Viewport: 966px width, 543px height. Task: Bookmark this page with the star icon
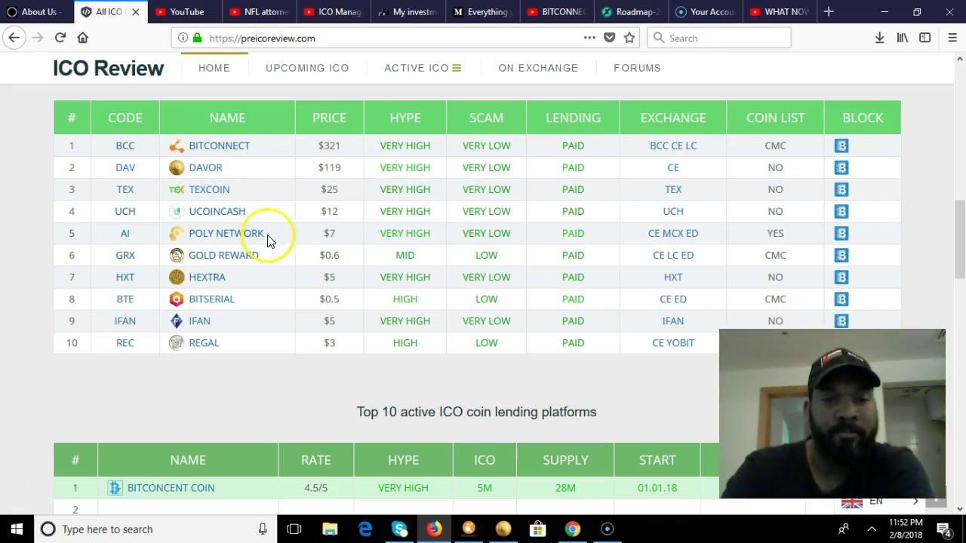point(629,38)
